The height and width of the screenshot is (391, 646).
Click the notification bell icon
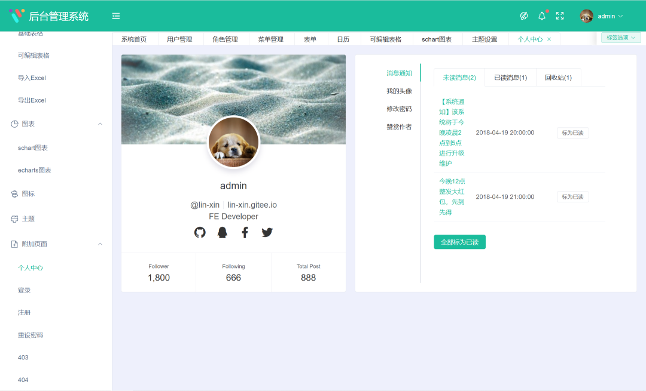point(542,16)
